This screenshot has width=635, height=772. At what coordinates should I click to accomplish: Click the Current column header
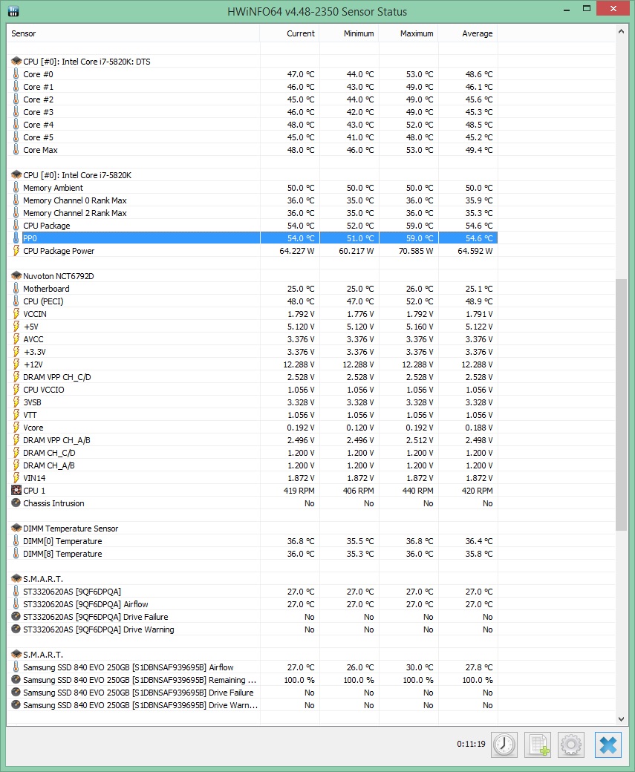290,33
